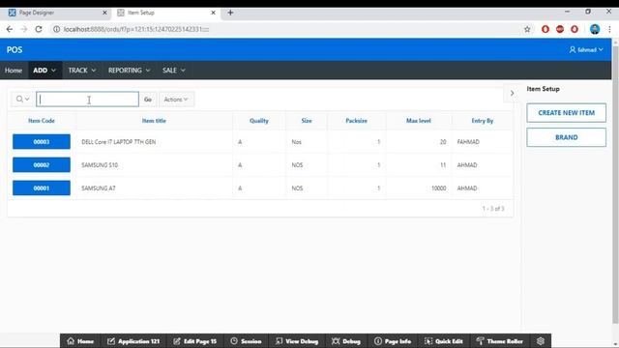Screen dimensions: 619x348
Task: Open the ADD menu
Action: tap(44, 71)
